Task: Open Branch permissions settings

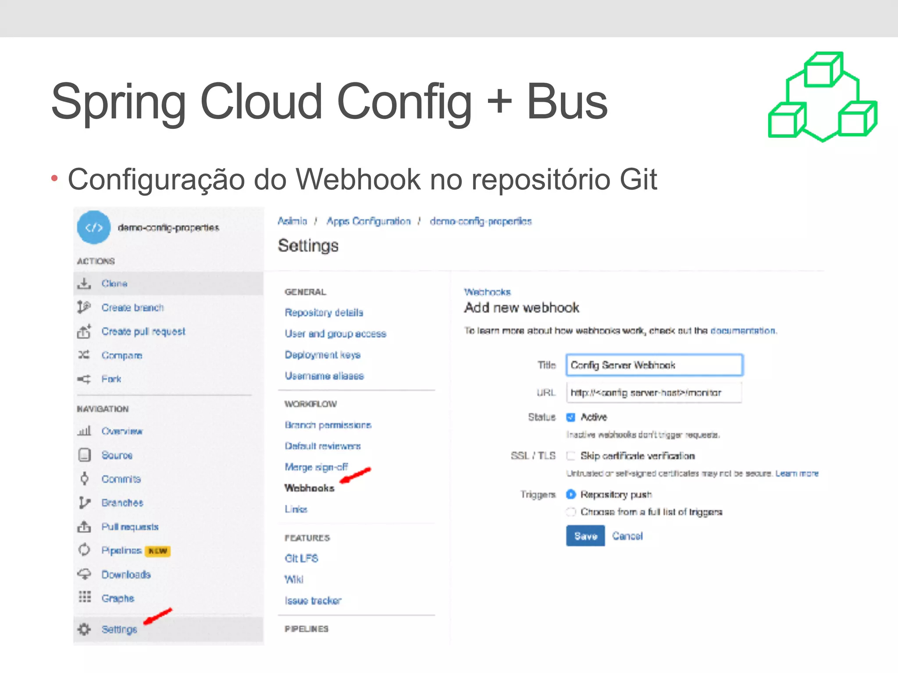Action: 328,425
